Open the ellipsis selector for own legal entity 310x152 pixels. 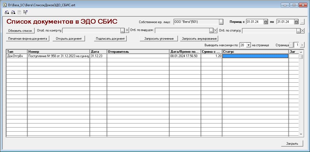(x=221, y=22)
